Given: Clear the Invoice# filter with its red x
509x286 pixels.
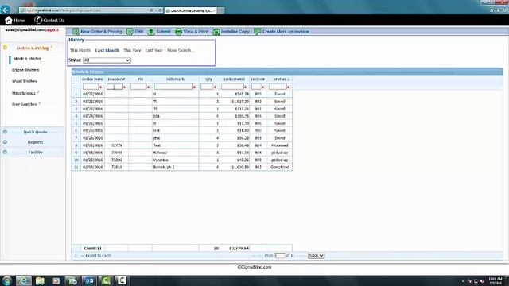Looking at the screenshot, I should click(124, 87).
